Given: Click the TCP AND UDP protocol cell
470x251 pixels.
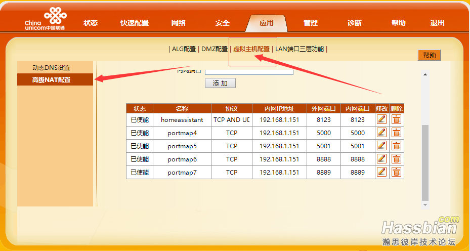Looking at the screenshot, I should (x=232, y=119).
